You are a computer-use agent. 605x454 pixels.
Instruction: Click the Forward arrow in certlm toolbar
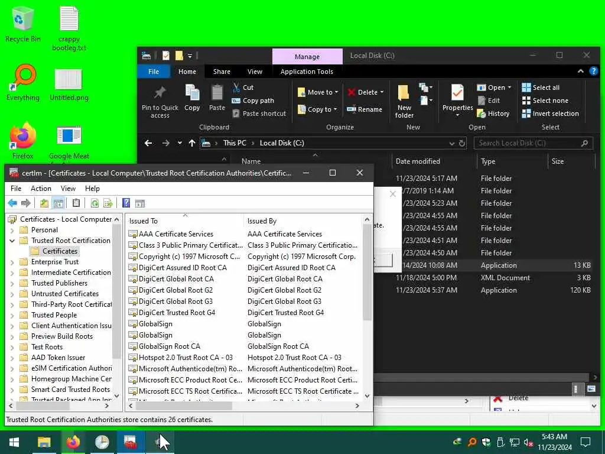(26, 203)
